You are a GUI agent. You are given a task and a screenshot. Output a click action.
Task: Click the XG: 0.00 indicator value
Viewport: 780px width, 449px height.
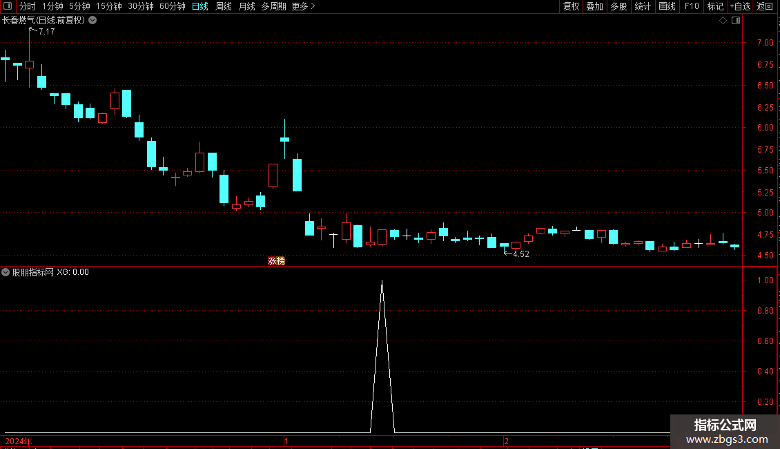click(72, 272)
